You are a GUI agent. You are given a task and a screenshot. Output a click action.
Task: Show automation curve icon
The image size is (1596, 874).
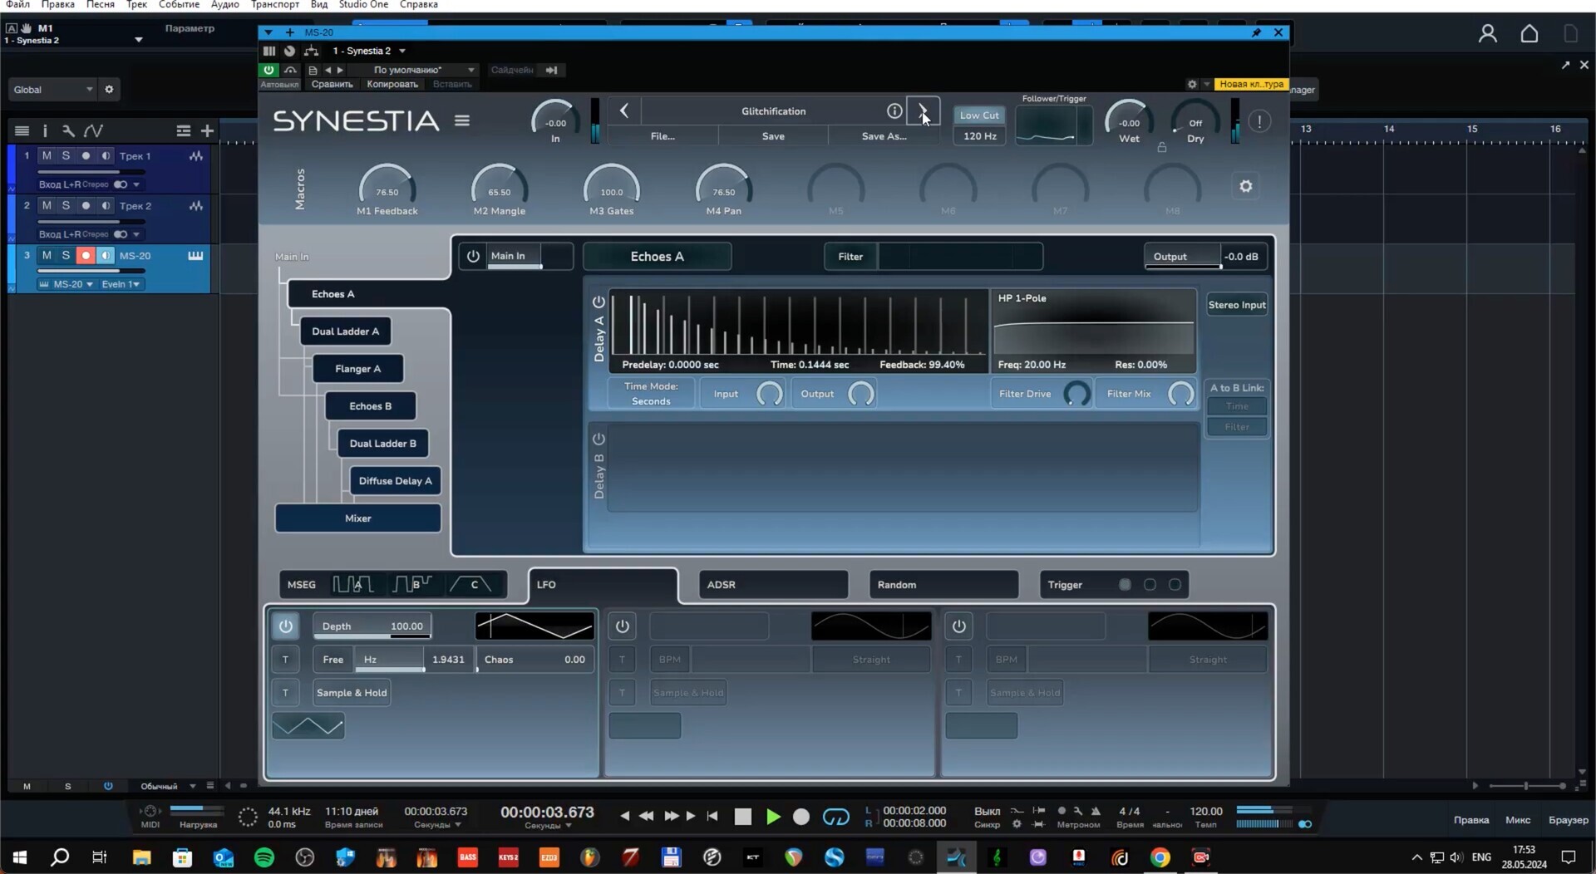click(x=93, y=130)
